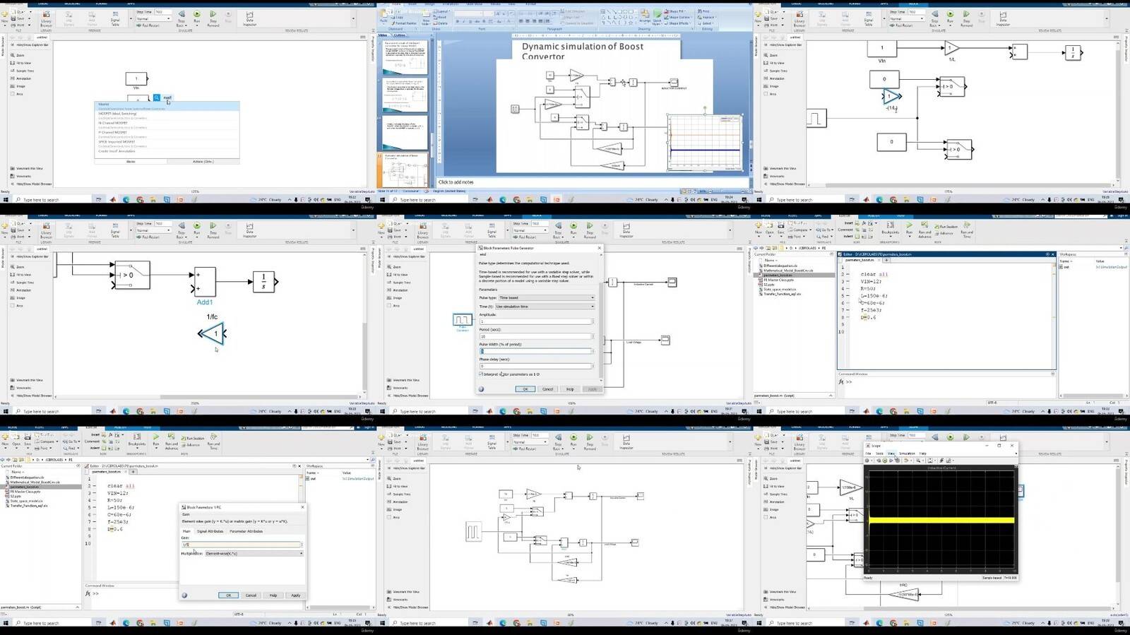This screenshot has height=635, width=1130.
Task: Click Apply in the Gain 1/fC dialog
Action: click(296, 595)
